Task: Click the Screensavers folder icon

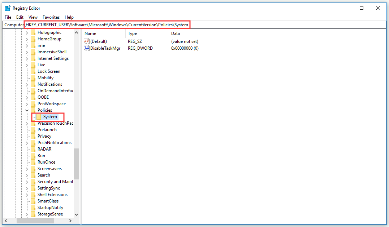Action: [x=33, y=169]
